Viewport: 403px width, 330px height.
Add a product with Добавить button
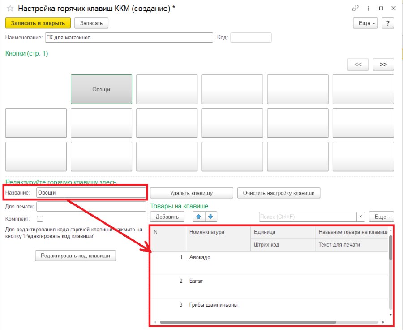[x=167, y=217]
